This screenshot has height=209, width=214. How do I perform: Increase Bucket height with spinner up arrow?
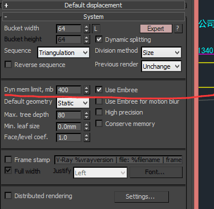[87, 37]
